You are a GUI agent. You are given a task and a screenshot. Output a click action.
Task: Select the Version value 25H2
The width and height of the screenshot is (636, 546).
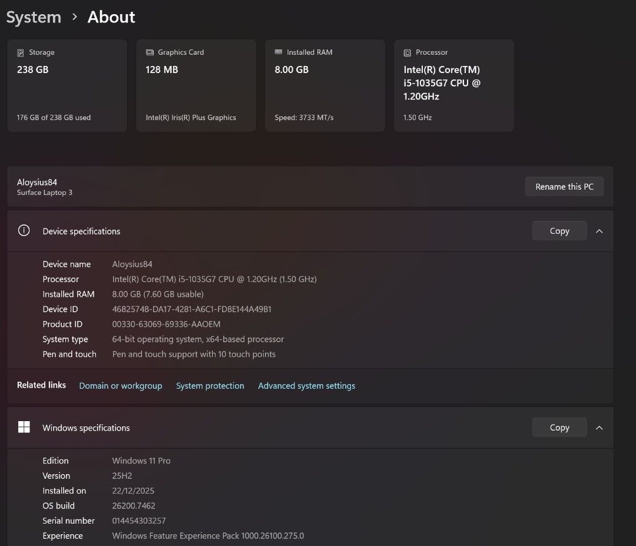pos(122,476)
